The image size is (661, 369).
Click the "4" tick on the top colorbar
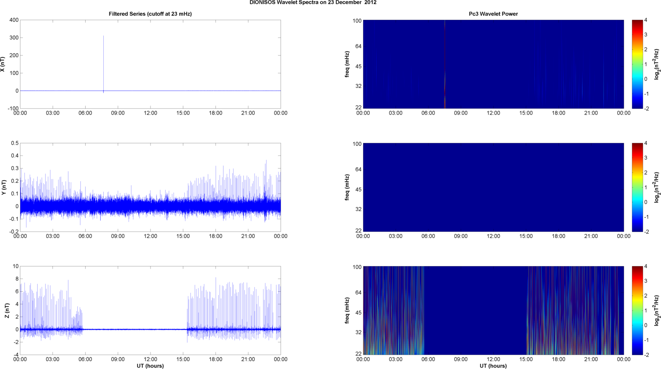(x=646, y=20)
